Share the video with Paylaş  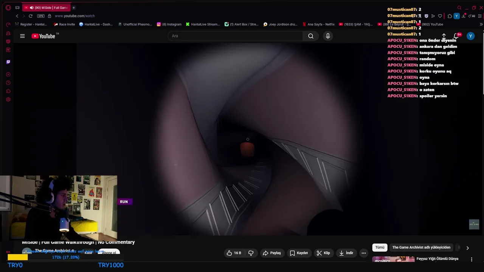point(272,253)
